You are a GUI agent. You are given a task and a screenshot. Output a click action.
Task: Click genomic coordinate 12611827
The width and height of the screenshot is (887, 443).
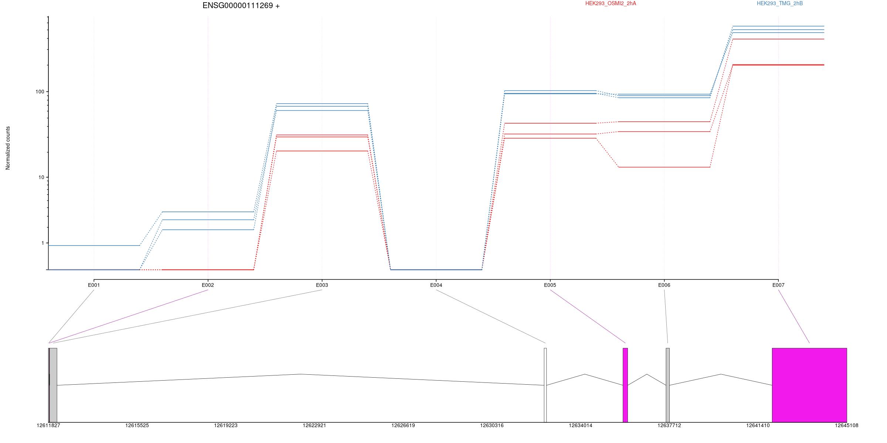[x=48, y=425]
